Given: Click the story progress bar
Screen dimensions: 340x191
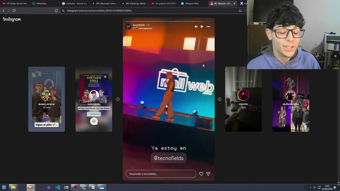Looking at the screenshot, I should coord(169,21).
